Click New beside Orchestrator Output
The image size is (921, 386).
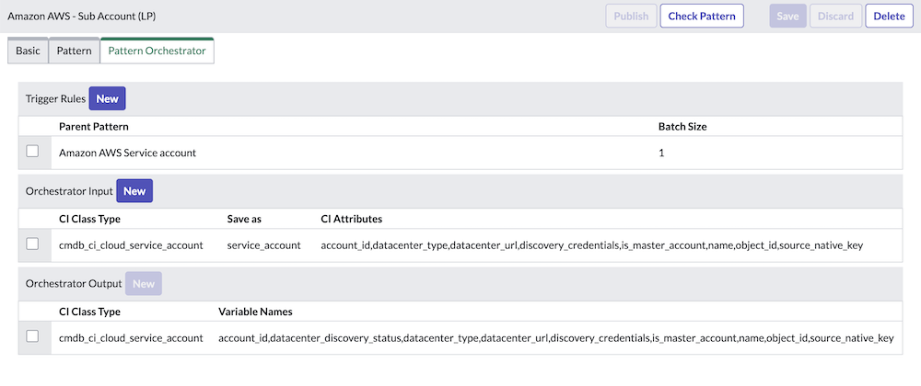[144, 283]
